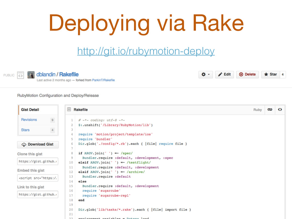Click the file icon beside Rakefile header
This screenshot has height=219, width=292.
pyautogui.click(x=69, y=109)
